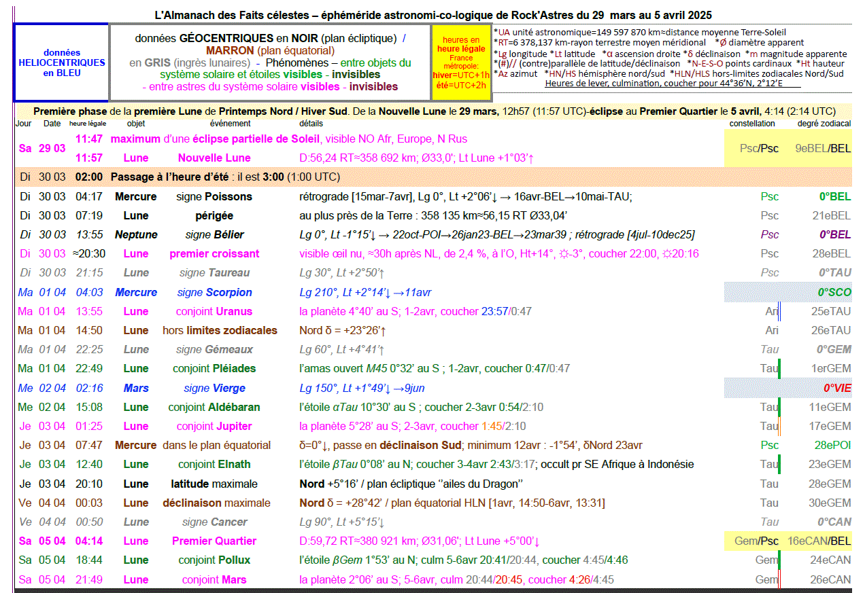Viewport: 865px width, 593px height.
Task: Select the 'déclinaison maximale' event text
Action: pos(216,503)
